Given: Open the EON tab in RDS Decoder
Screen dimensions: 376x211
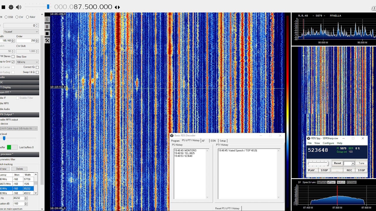Looking at the screenshot, I should (213, 141).
